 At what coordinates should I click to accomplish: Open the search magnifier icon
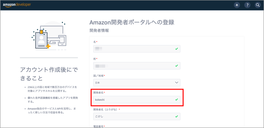pos(258,5)
